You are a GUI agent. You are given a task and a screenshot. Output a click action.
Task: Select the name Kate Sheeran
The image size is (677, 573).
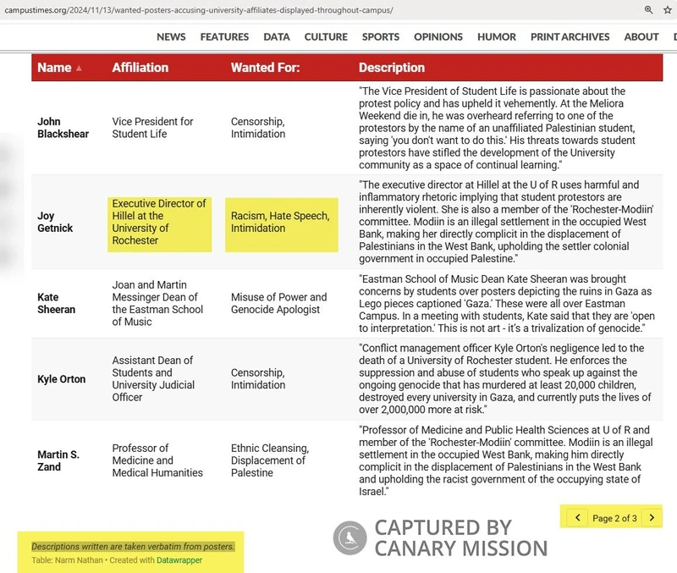56,304
